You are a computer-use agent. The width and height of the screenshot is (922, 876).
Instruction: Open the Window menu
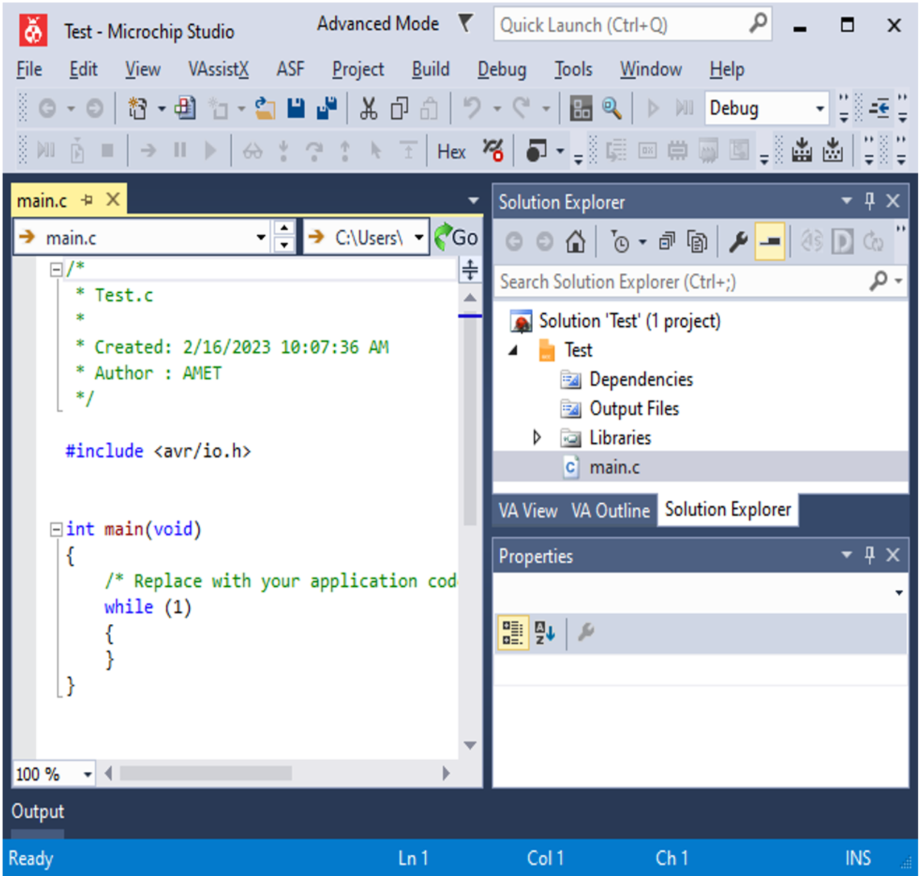(650, 69)
